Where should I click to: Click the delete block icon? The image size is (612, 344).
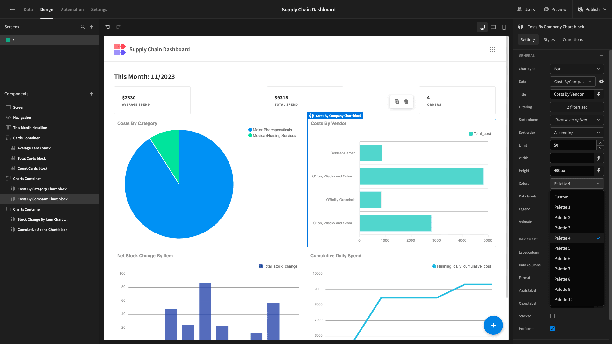[x=406, y=102]
